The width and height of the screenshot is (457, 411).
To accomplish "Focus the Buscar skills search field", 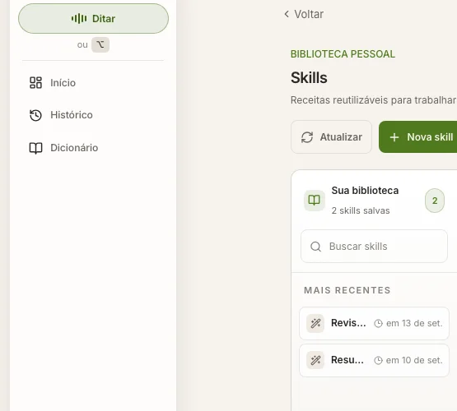I will tap(374, 247).
